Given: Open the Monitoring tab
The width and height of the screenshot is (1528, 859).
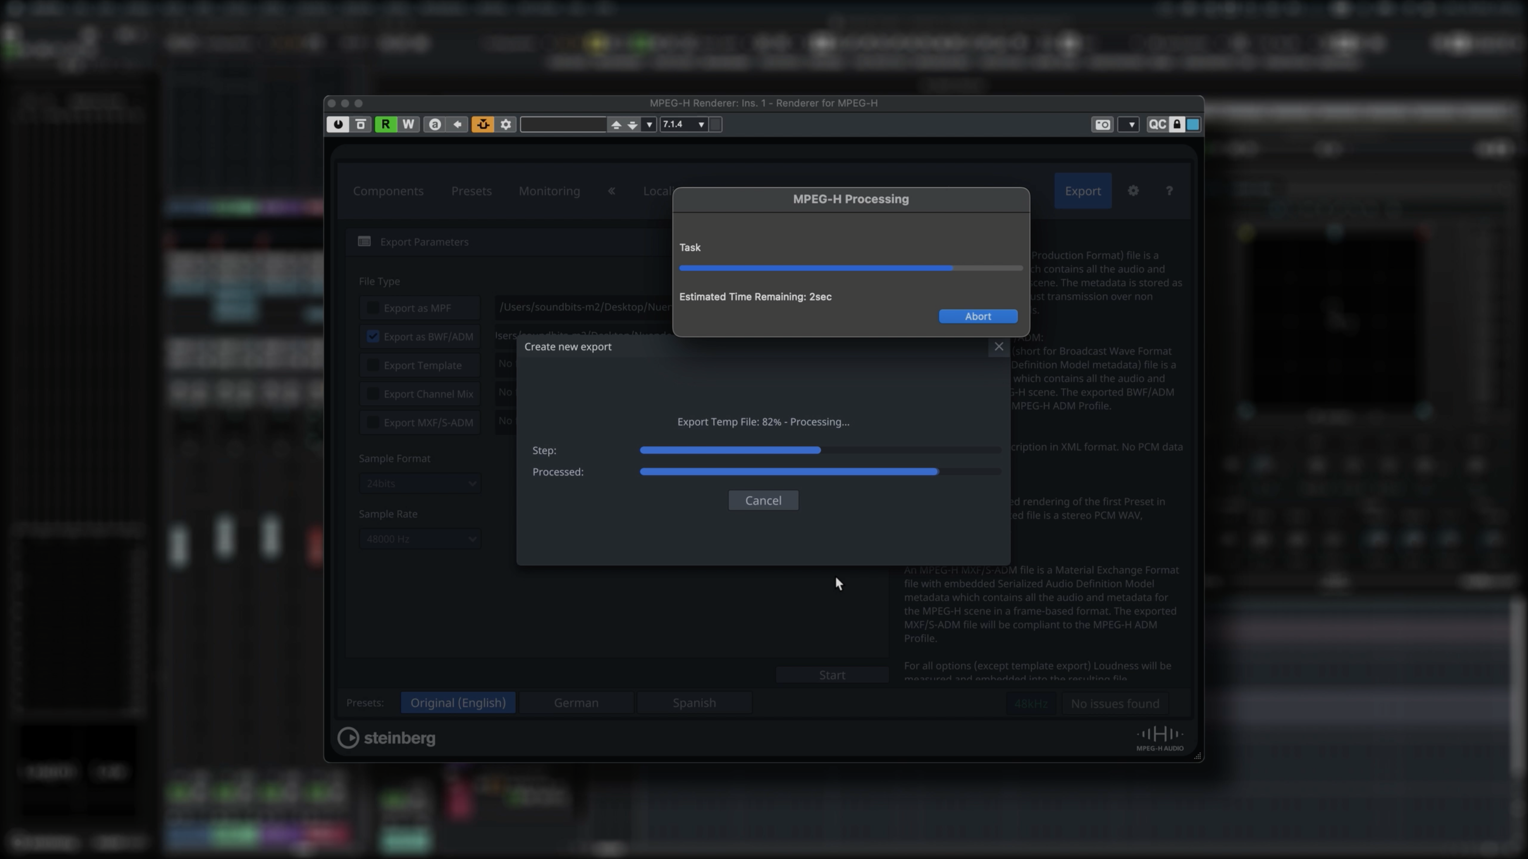Looking at the screenshot, I should coord(549,191).
